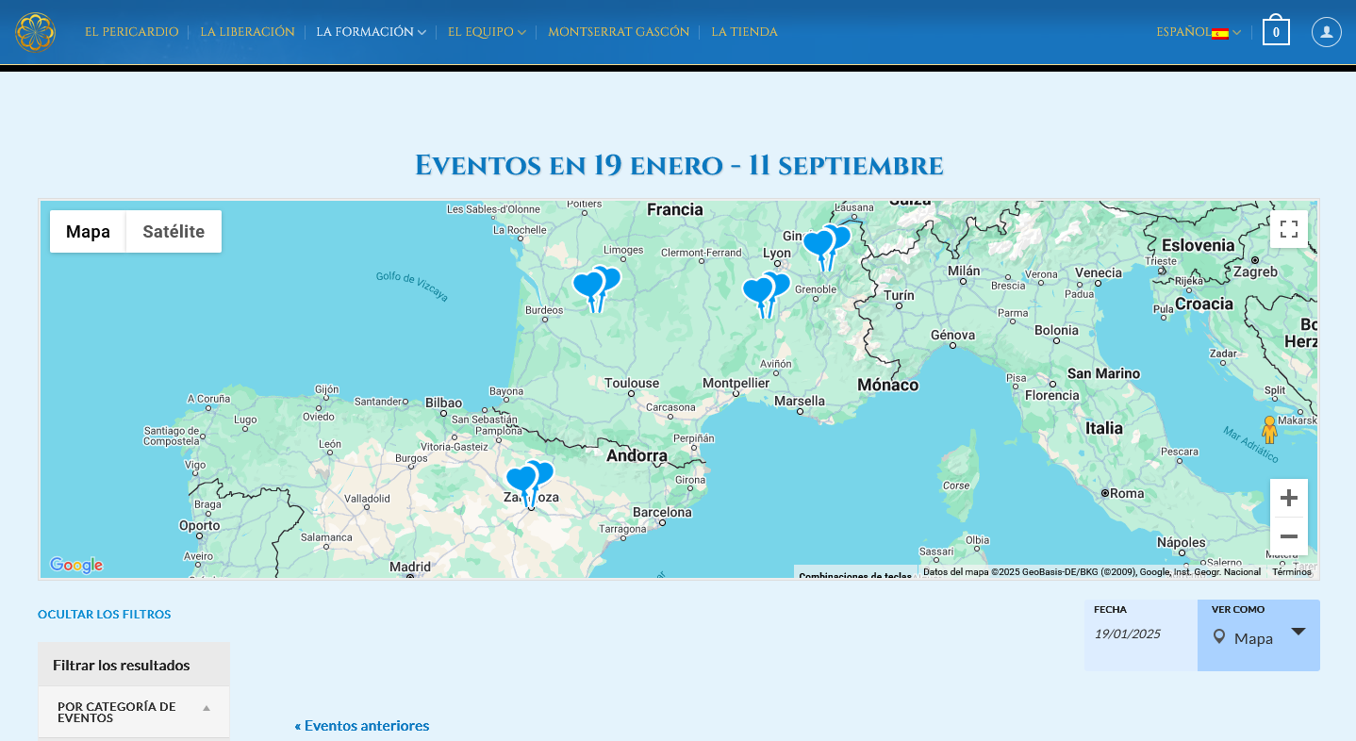This screenshot has width=1356, height=741.
Task: Click the Fecha date field
Action: (x=1140, y=634)
